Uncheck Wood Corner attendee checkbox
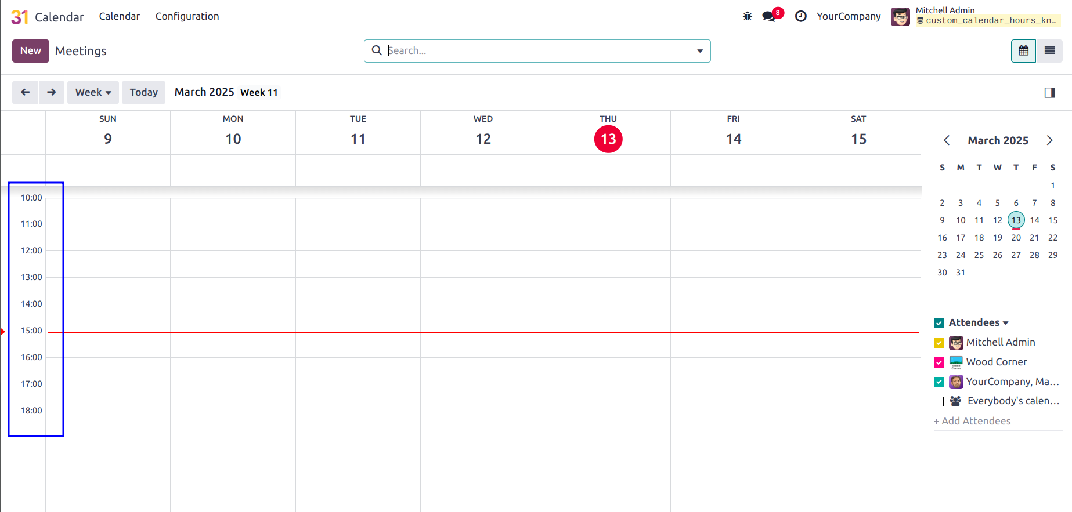 coord(939,362)
